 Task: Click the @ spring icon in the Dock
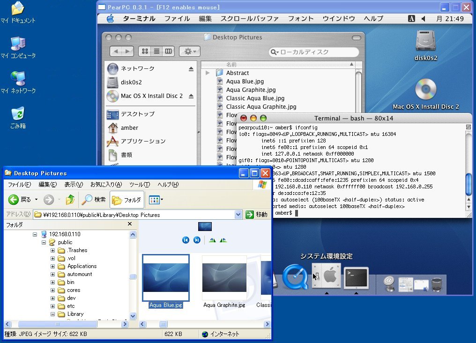389,284
